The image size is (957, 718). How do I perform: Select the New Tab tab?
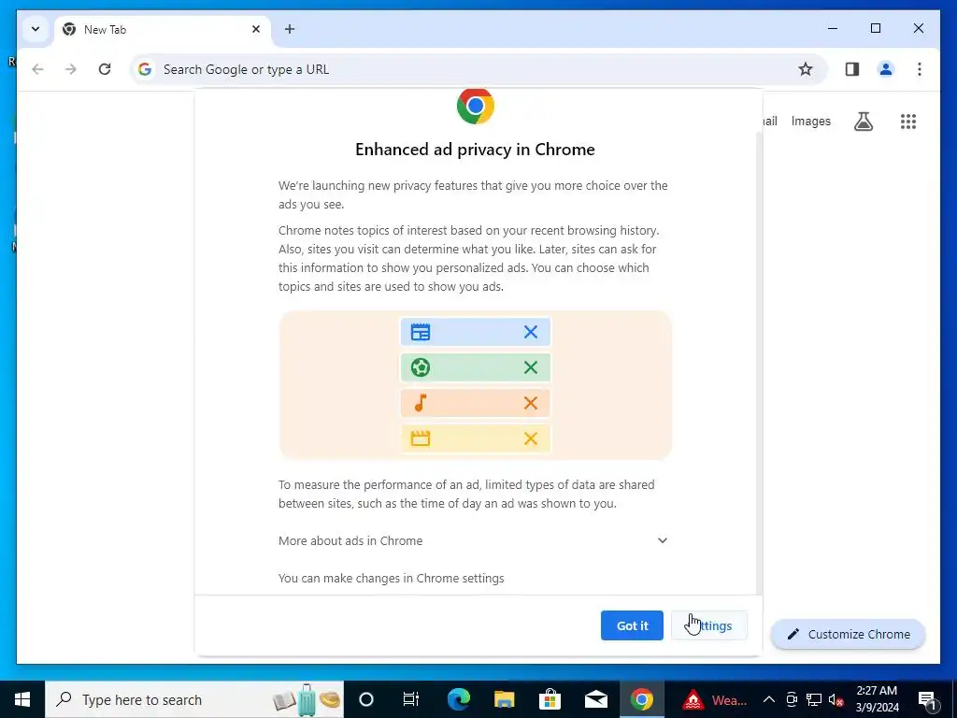(164, 29)
